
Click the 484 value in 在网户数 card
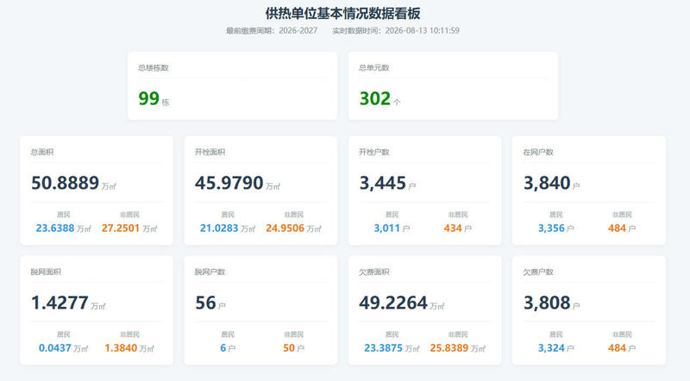[x=617, y=228]
